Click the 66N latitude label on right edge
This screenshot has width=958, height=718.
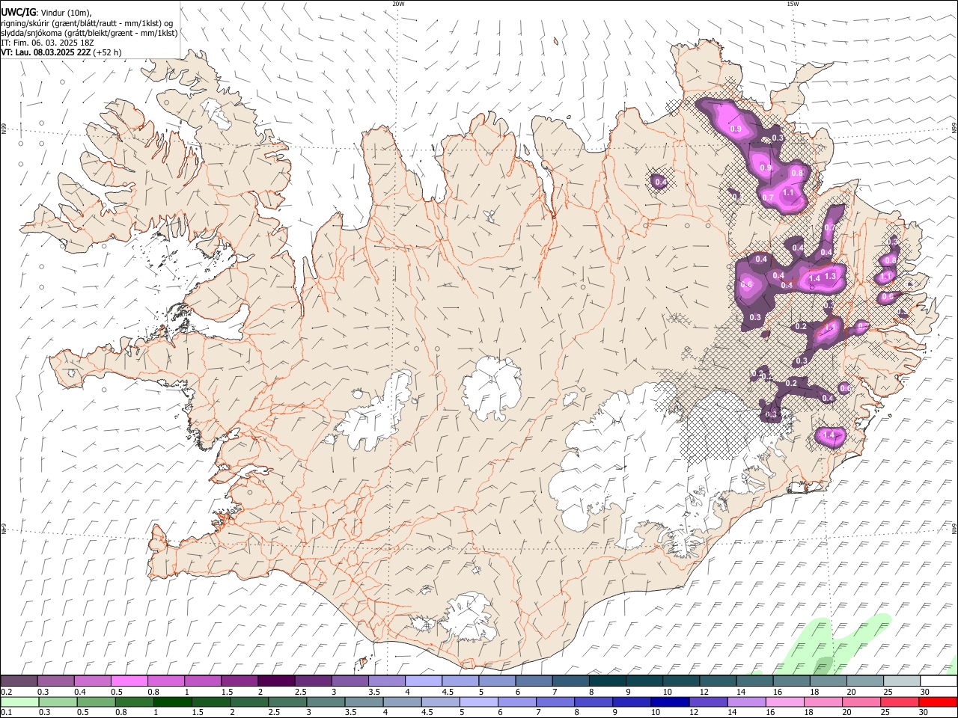(x=954, y=129)
